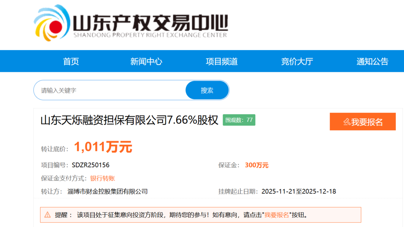Click transferor 淄博市财金控股集团有限公司
Image resolution: width=404 pixels, height=227 pixels.
pyautogui.click(x=108, y=191)
